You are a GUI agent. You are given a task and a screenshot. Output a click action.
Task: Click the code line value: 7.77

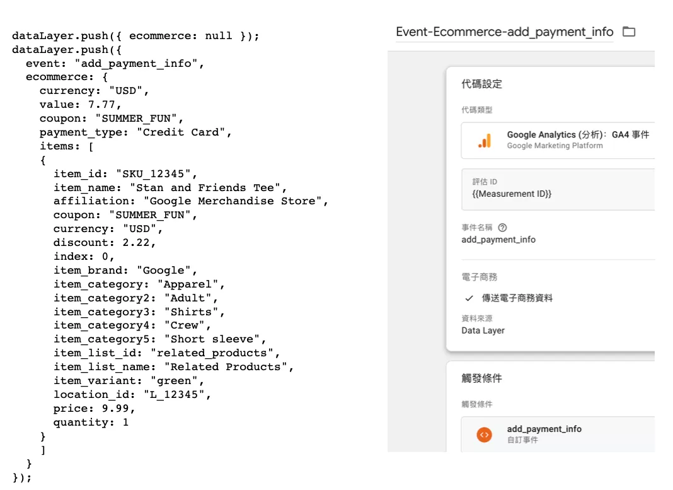[80, 105]
